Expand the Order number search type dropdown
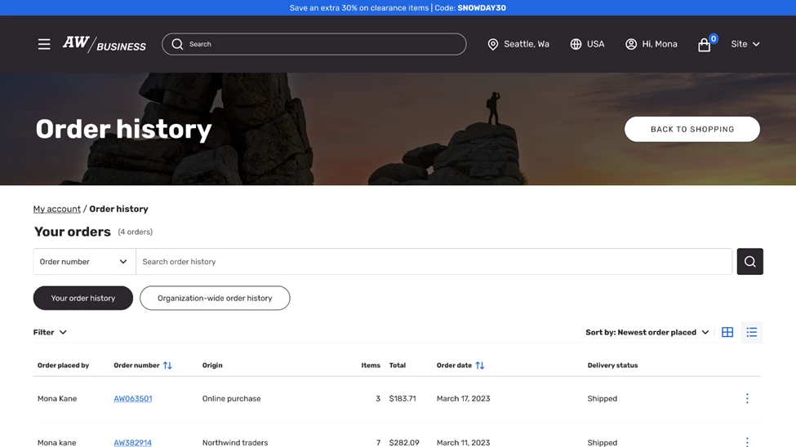 tap(84, 262)
